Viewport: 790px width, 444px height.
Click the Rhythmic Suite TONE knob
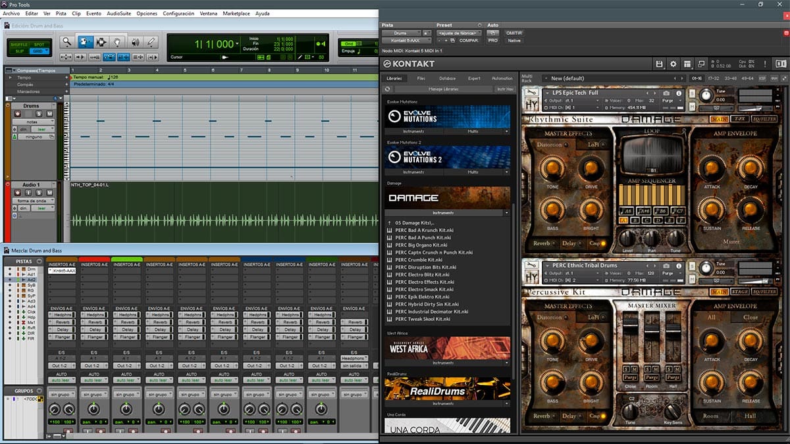(552, 168)
